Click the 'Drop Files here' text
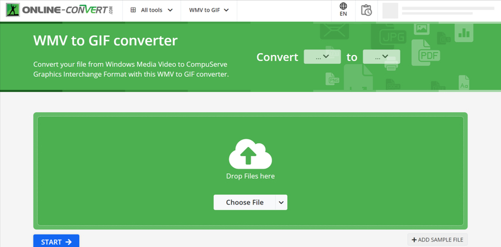The height and width of the screenshot is (247, 501). coord(251,176)
